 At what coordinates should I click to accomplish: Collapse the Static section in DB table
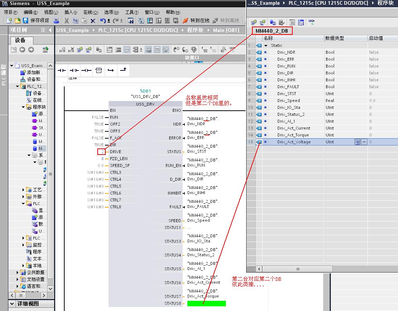266,46
